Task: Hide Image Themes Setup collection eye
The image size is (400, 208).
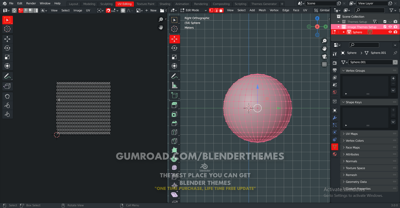Action: (x=390, y=27)
